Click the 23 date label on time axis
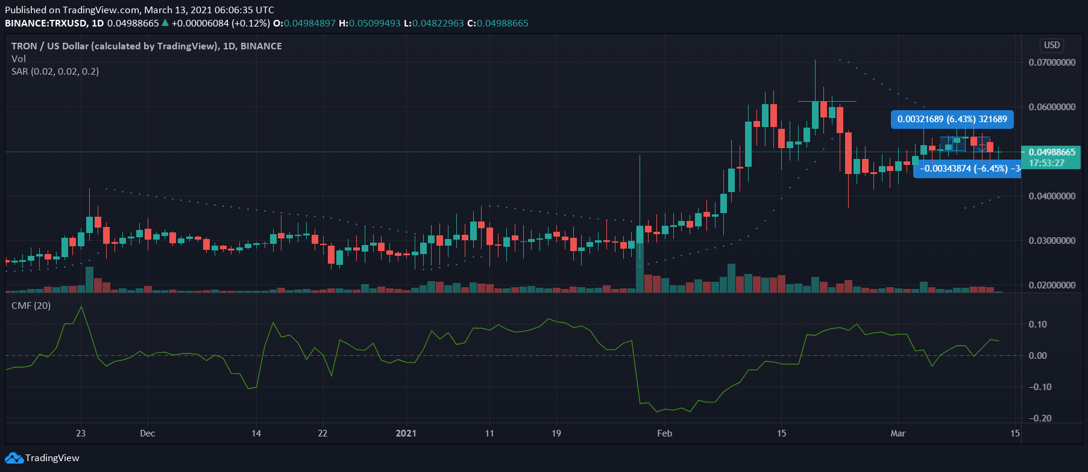 click(81, 433)
